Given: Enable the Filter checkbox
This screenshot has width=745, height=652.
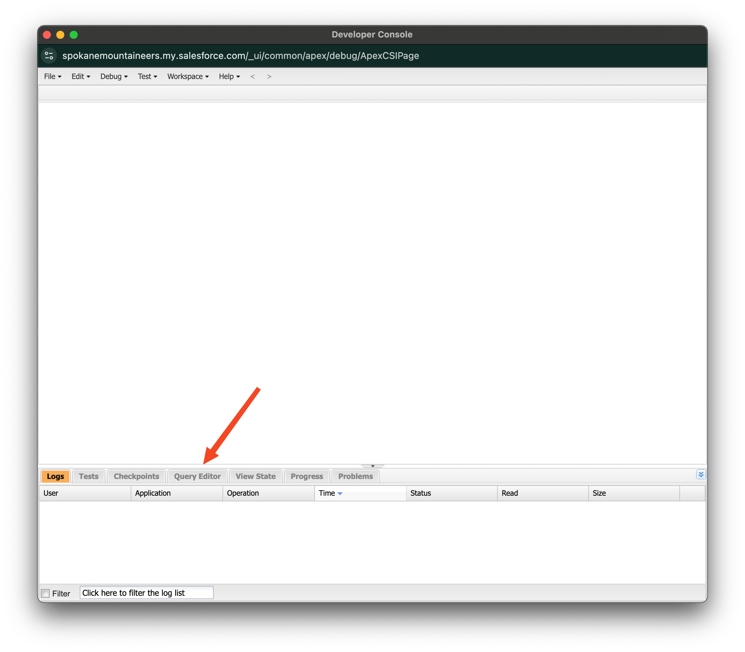Looking at the screenshot, I should tap(46, 593).
